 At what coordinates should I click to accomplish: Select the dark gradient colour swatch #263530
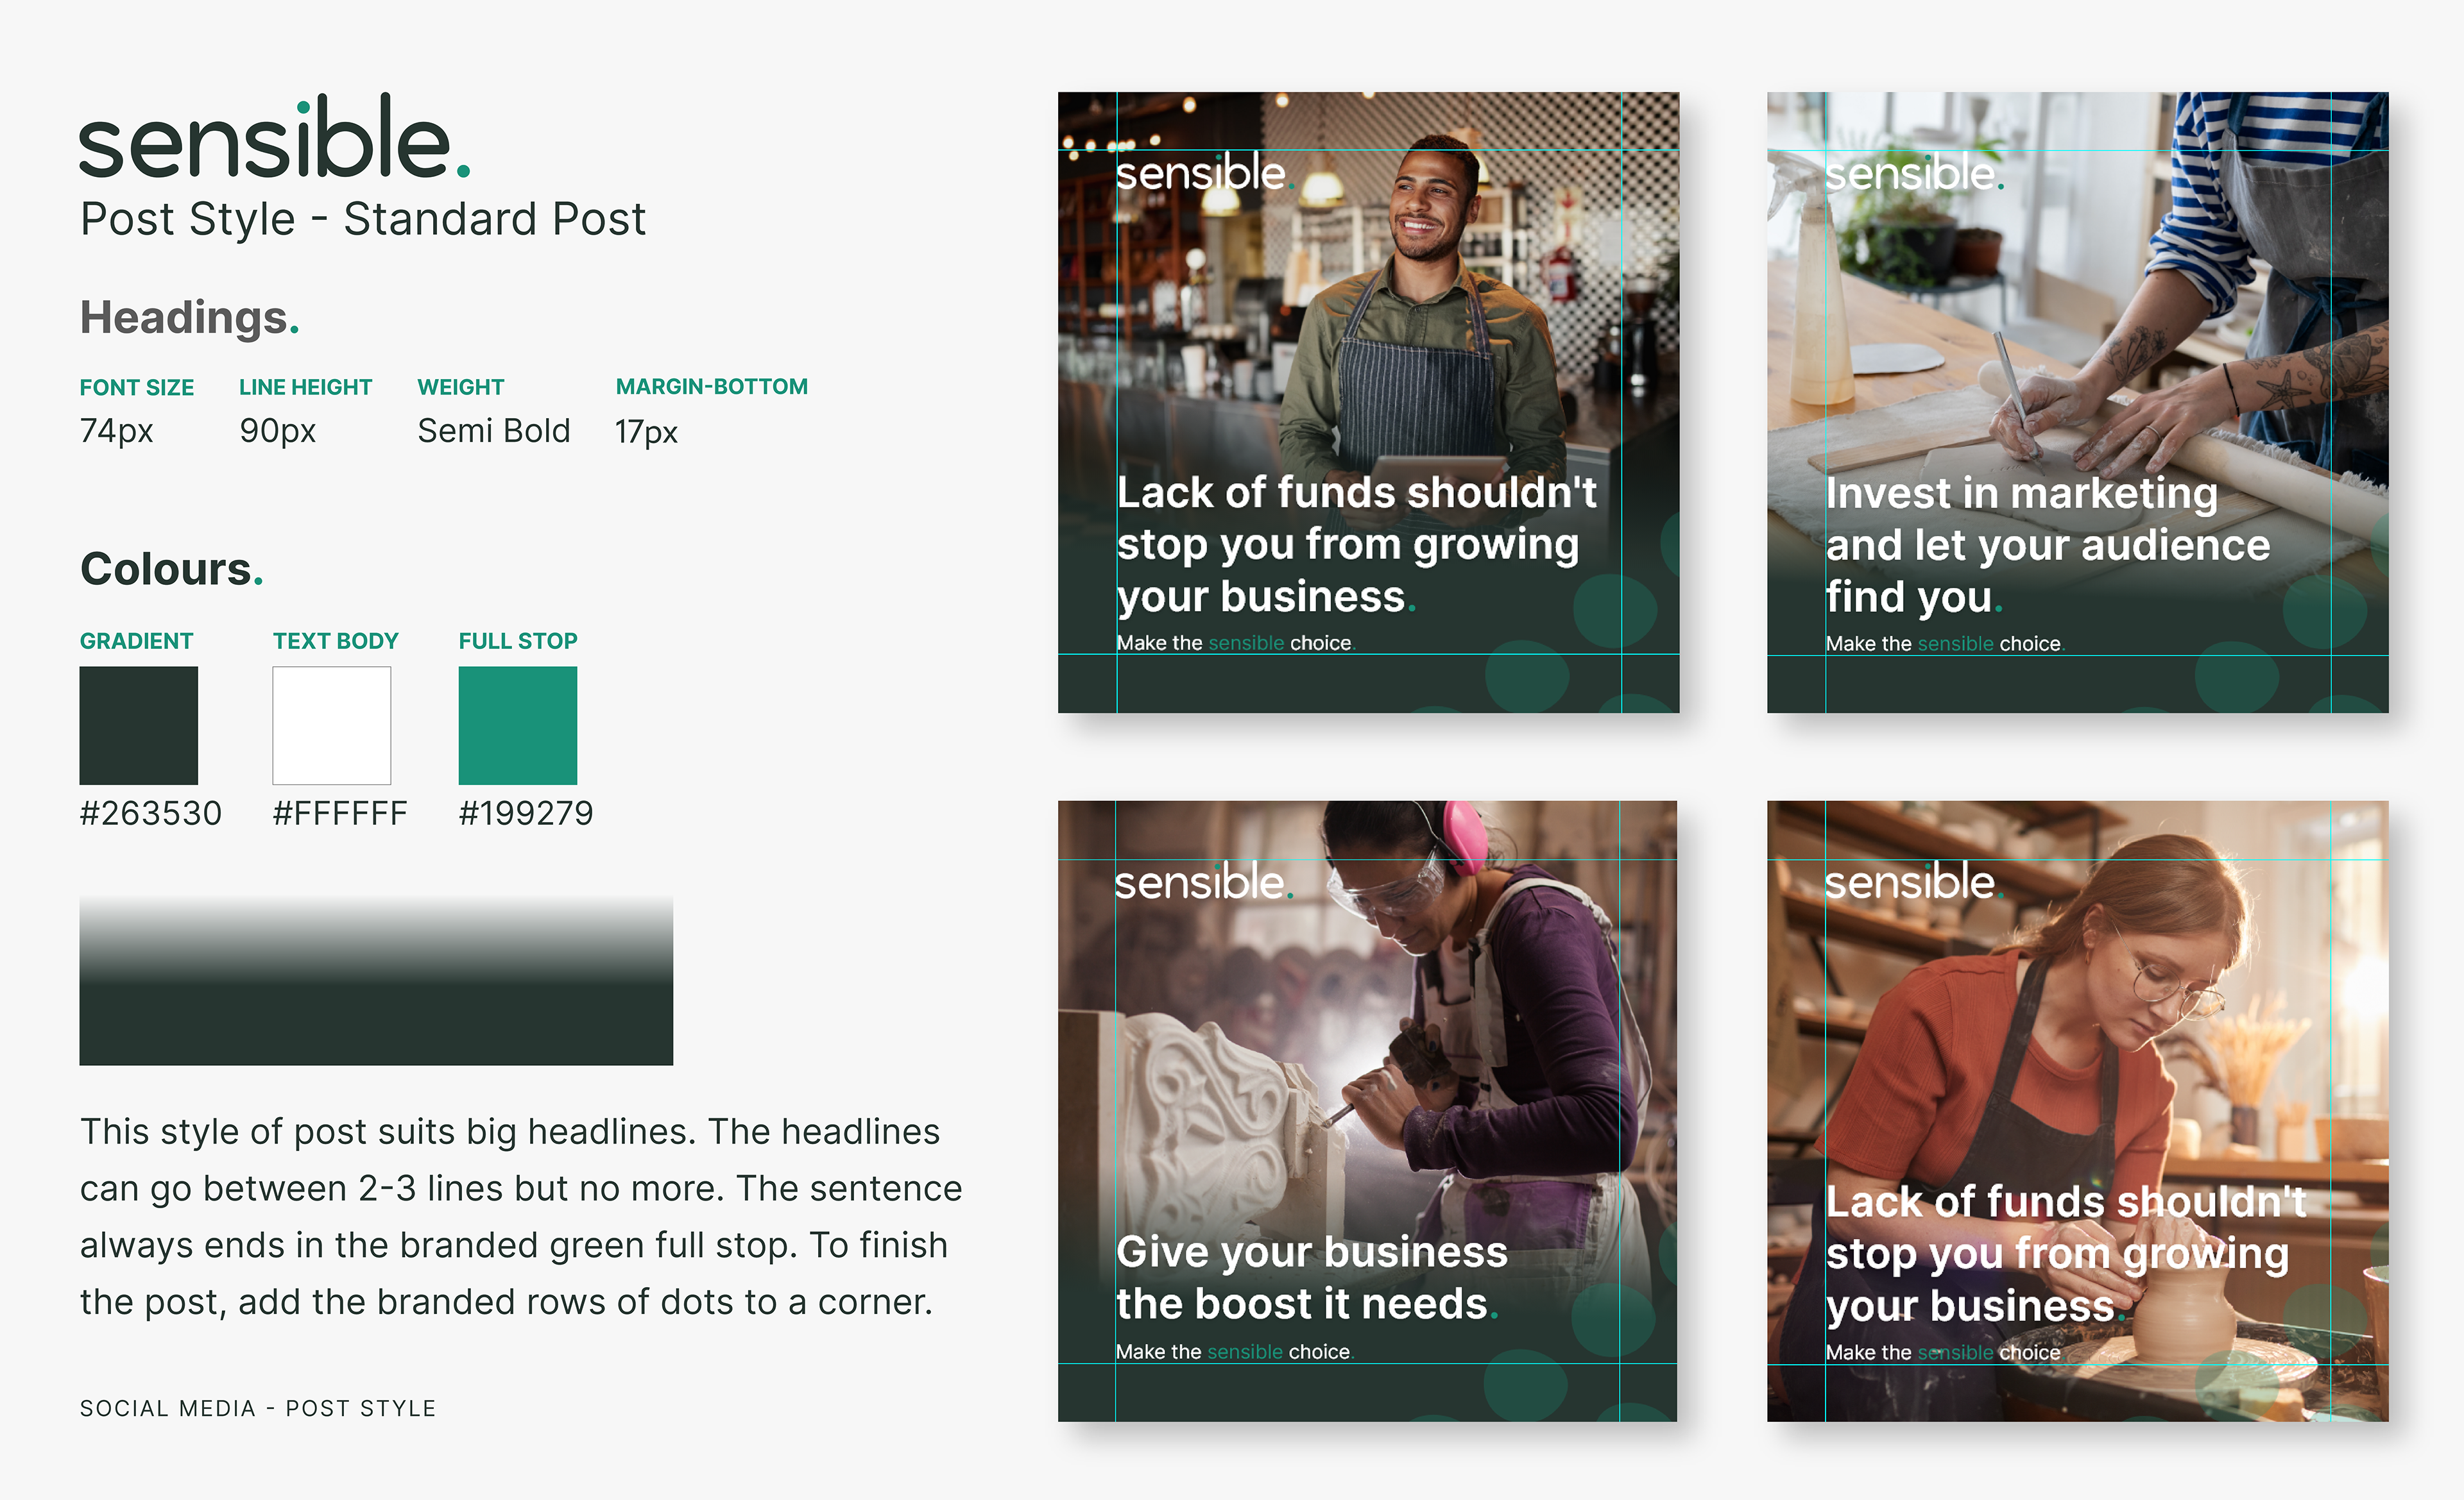coord(138,725)
